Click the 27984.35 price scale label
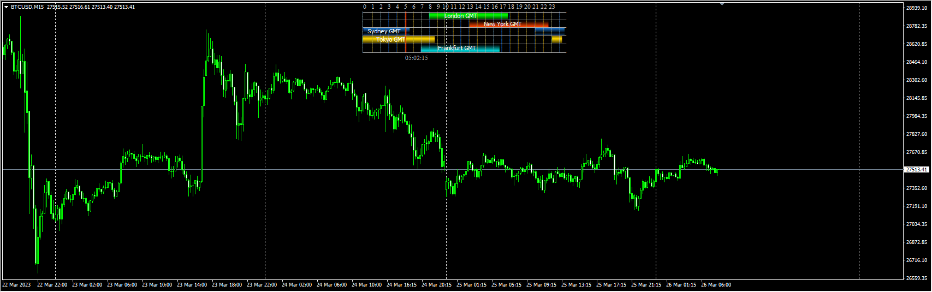 tap(917, 116)
